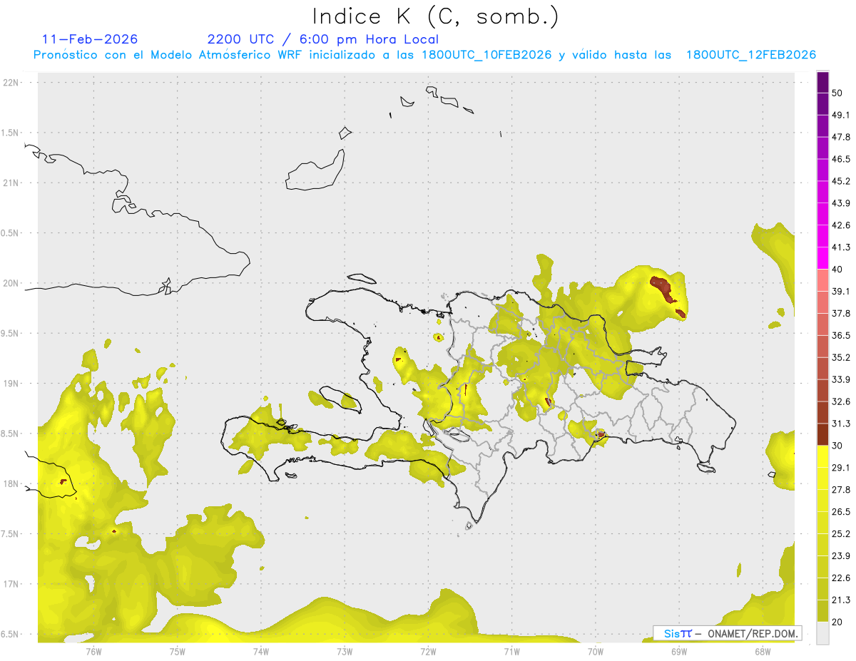
Task: Click the "75W" longitude label
Action: pyautogui.click(x=178, y=651)
